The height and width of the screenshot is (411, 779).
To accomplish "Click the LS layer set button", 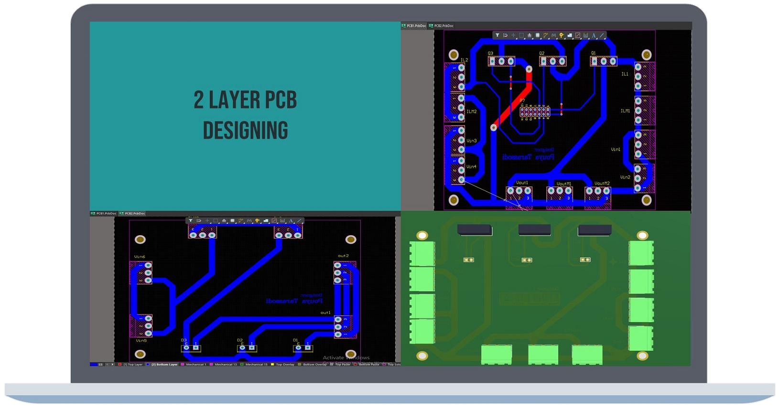I will tap(100, 365).
